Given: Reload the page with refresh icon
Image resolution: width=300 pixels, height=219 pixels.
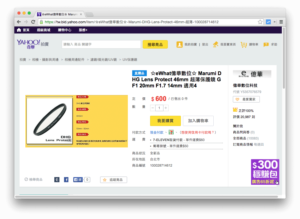Looking at the screenshot, I should [x=33, y=22].
